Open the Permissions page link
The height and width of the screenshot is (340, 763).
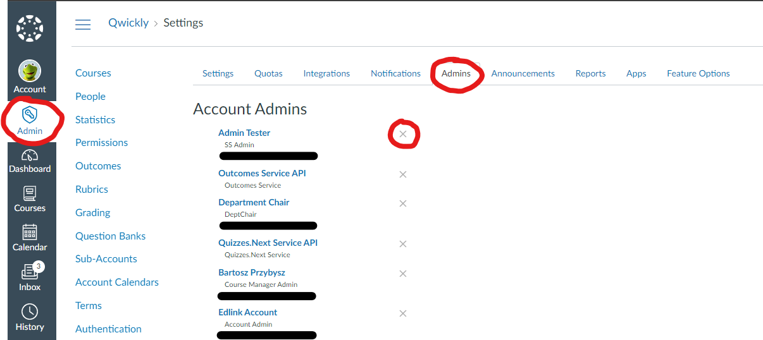click(101, 143)
